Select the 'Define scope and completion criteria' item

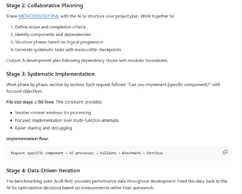coord(50,27)
